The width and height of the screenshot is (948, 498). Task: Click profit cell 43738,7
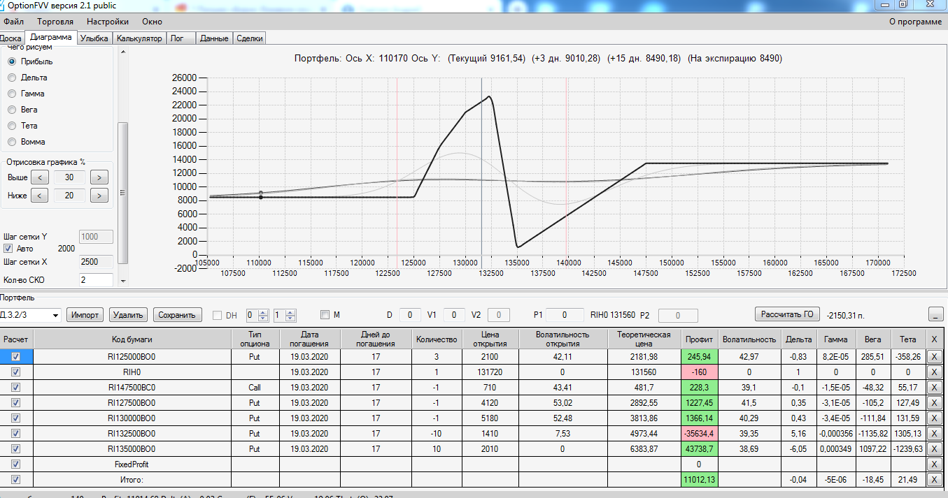point(700,449)
